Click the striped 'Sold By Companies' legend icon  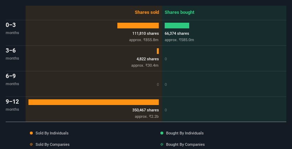pyautogui.click(x=31, y=144)
